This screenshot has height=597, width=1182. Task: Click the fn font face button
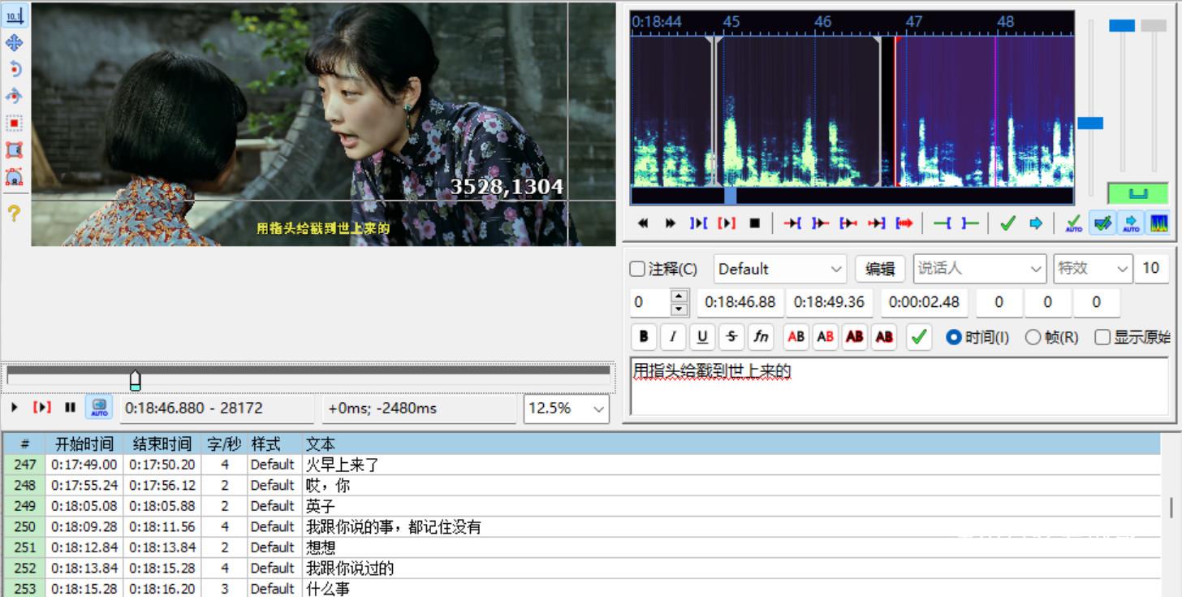point(761,336)
